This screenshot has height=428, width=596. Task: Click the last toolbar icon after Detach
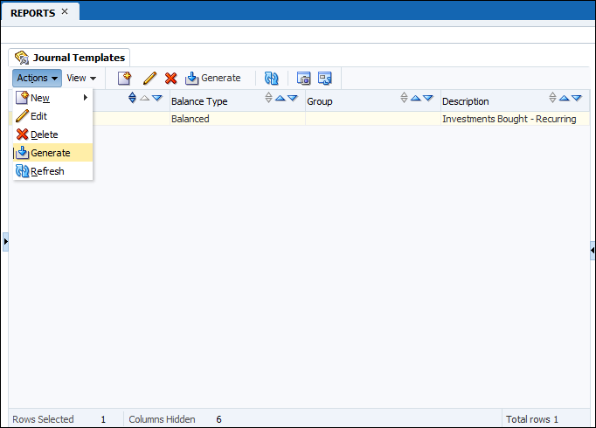325,79
